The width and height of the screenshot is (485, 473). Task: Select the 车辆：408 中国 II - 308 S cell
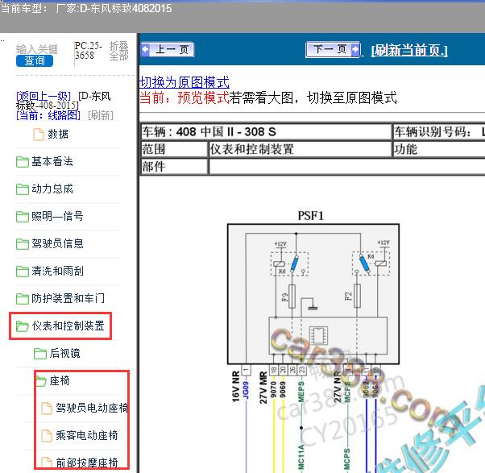pyautogui.click(x=266, y=132)
